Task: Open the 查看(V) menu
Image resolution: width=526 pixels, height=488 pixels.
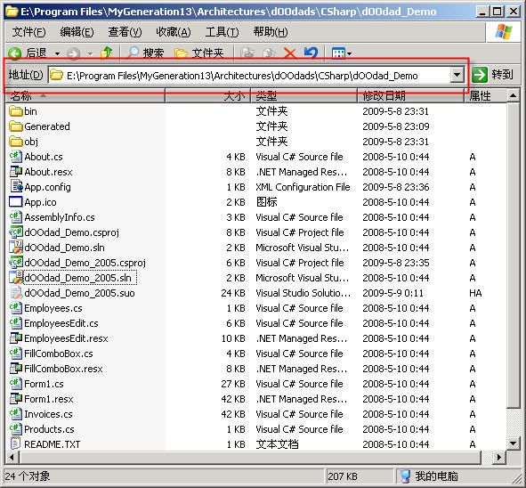Action: 125,32
